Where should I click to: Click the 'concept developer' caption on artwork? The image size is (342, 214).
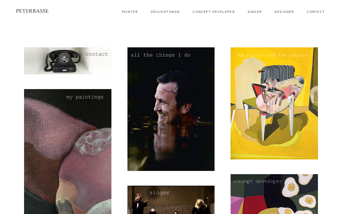tap(258, 182)
